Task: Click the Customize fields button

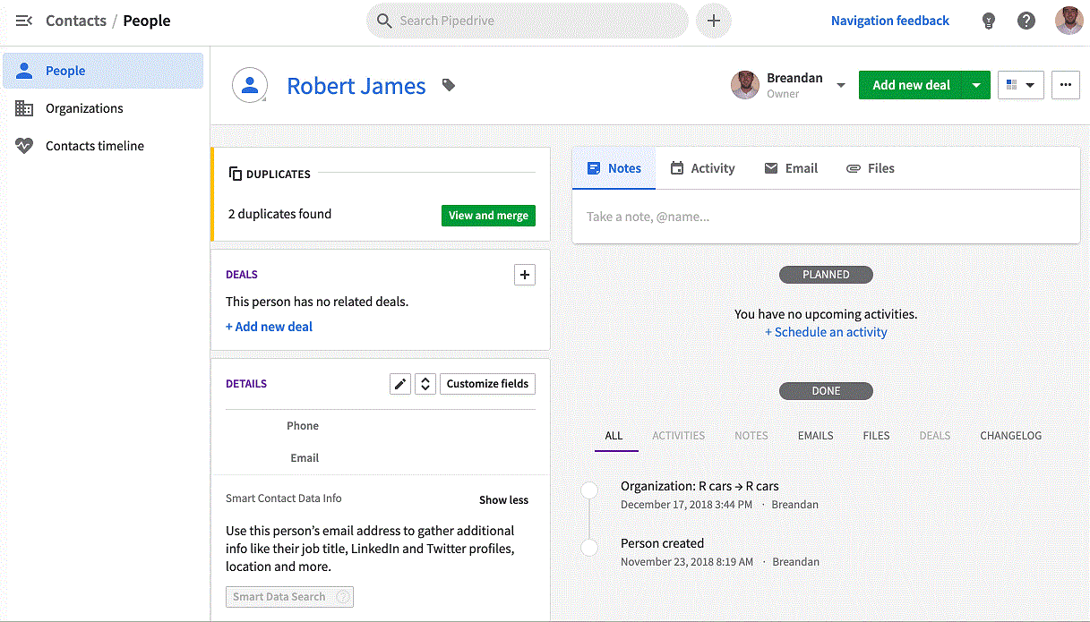Action: pos(487,384)
